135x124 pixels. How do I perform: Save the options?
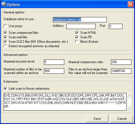(x=97, y=119)
